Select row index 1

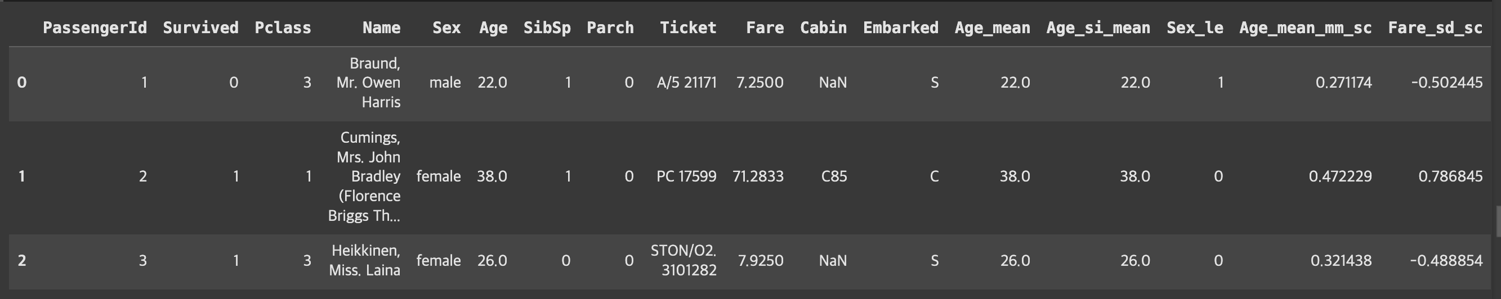[x=21, y=176]
